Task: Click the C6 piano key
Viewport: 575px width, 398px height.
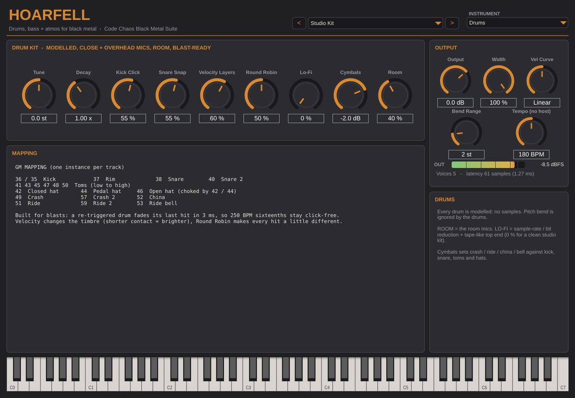Action: click(484, 385)
